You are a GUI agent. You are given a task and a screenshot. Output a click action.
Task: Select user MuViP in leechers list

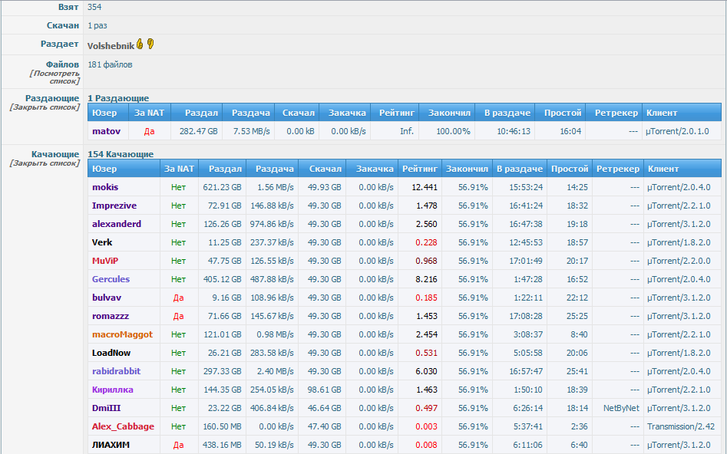(105, 261)
